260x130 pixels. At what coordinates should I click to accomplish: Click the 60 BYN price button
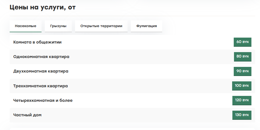point(243,42)
